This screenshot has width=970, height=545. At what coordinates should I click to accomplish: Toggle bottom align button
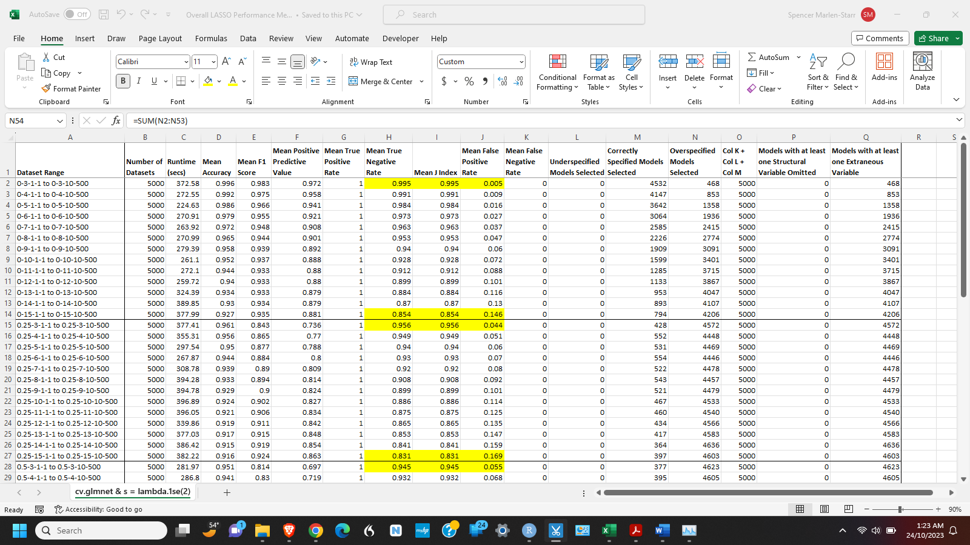[298, 62]
